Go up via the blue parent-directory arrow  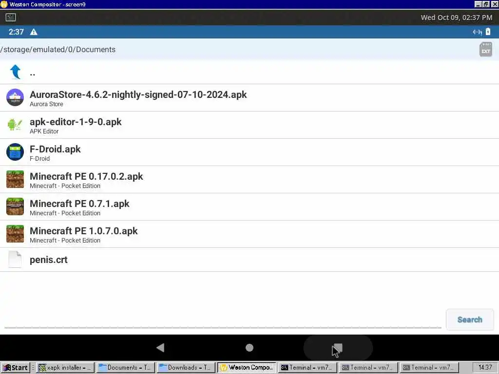pyautogui.click(x=15, y=72)
